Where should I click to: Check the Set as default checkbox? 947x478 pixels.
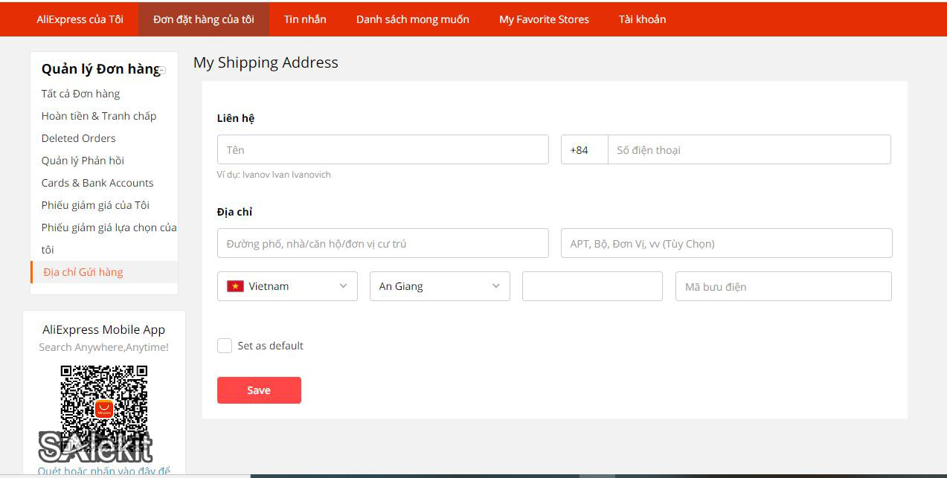pyautogui.click(x=225, y=345)
